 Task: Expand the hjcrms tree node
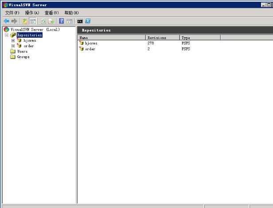[x=13, y=41]
